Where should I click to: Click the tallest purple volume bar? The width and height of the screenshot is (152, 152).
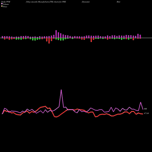(x=56, y=34)
